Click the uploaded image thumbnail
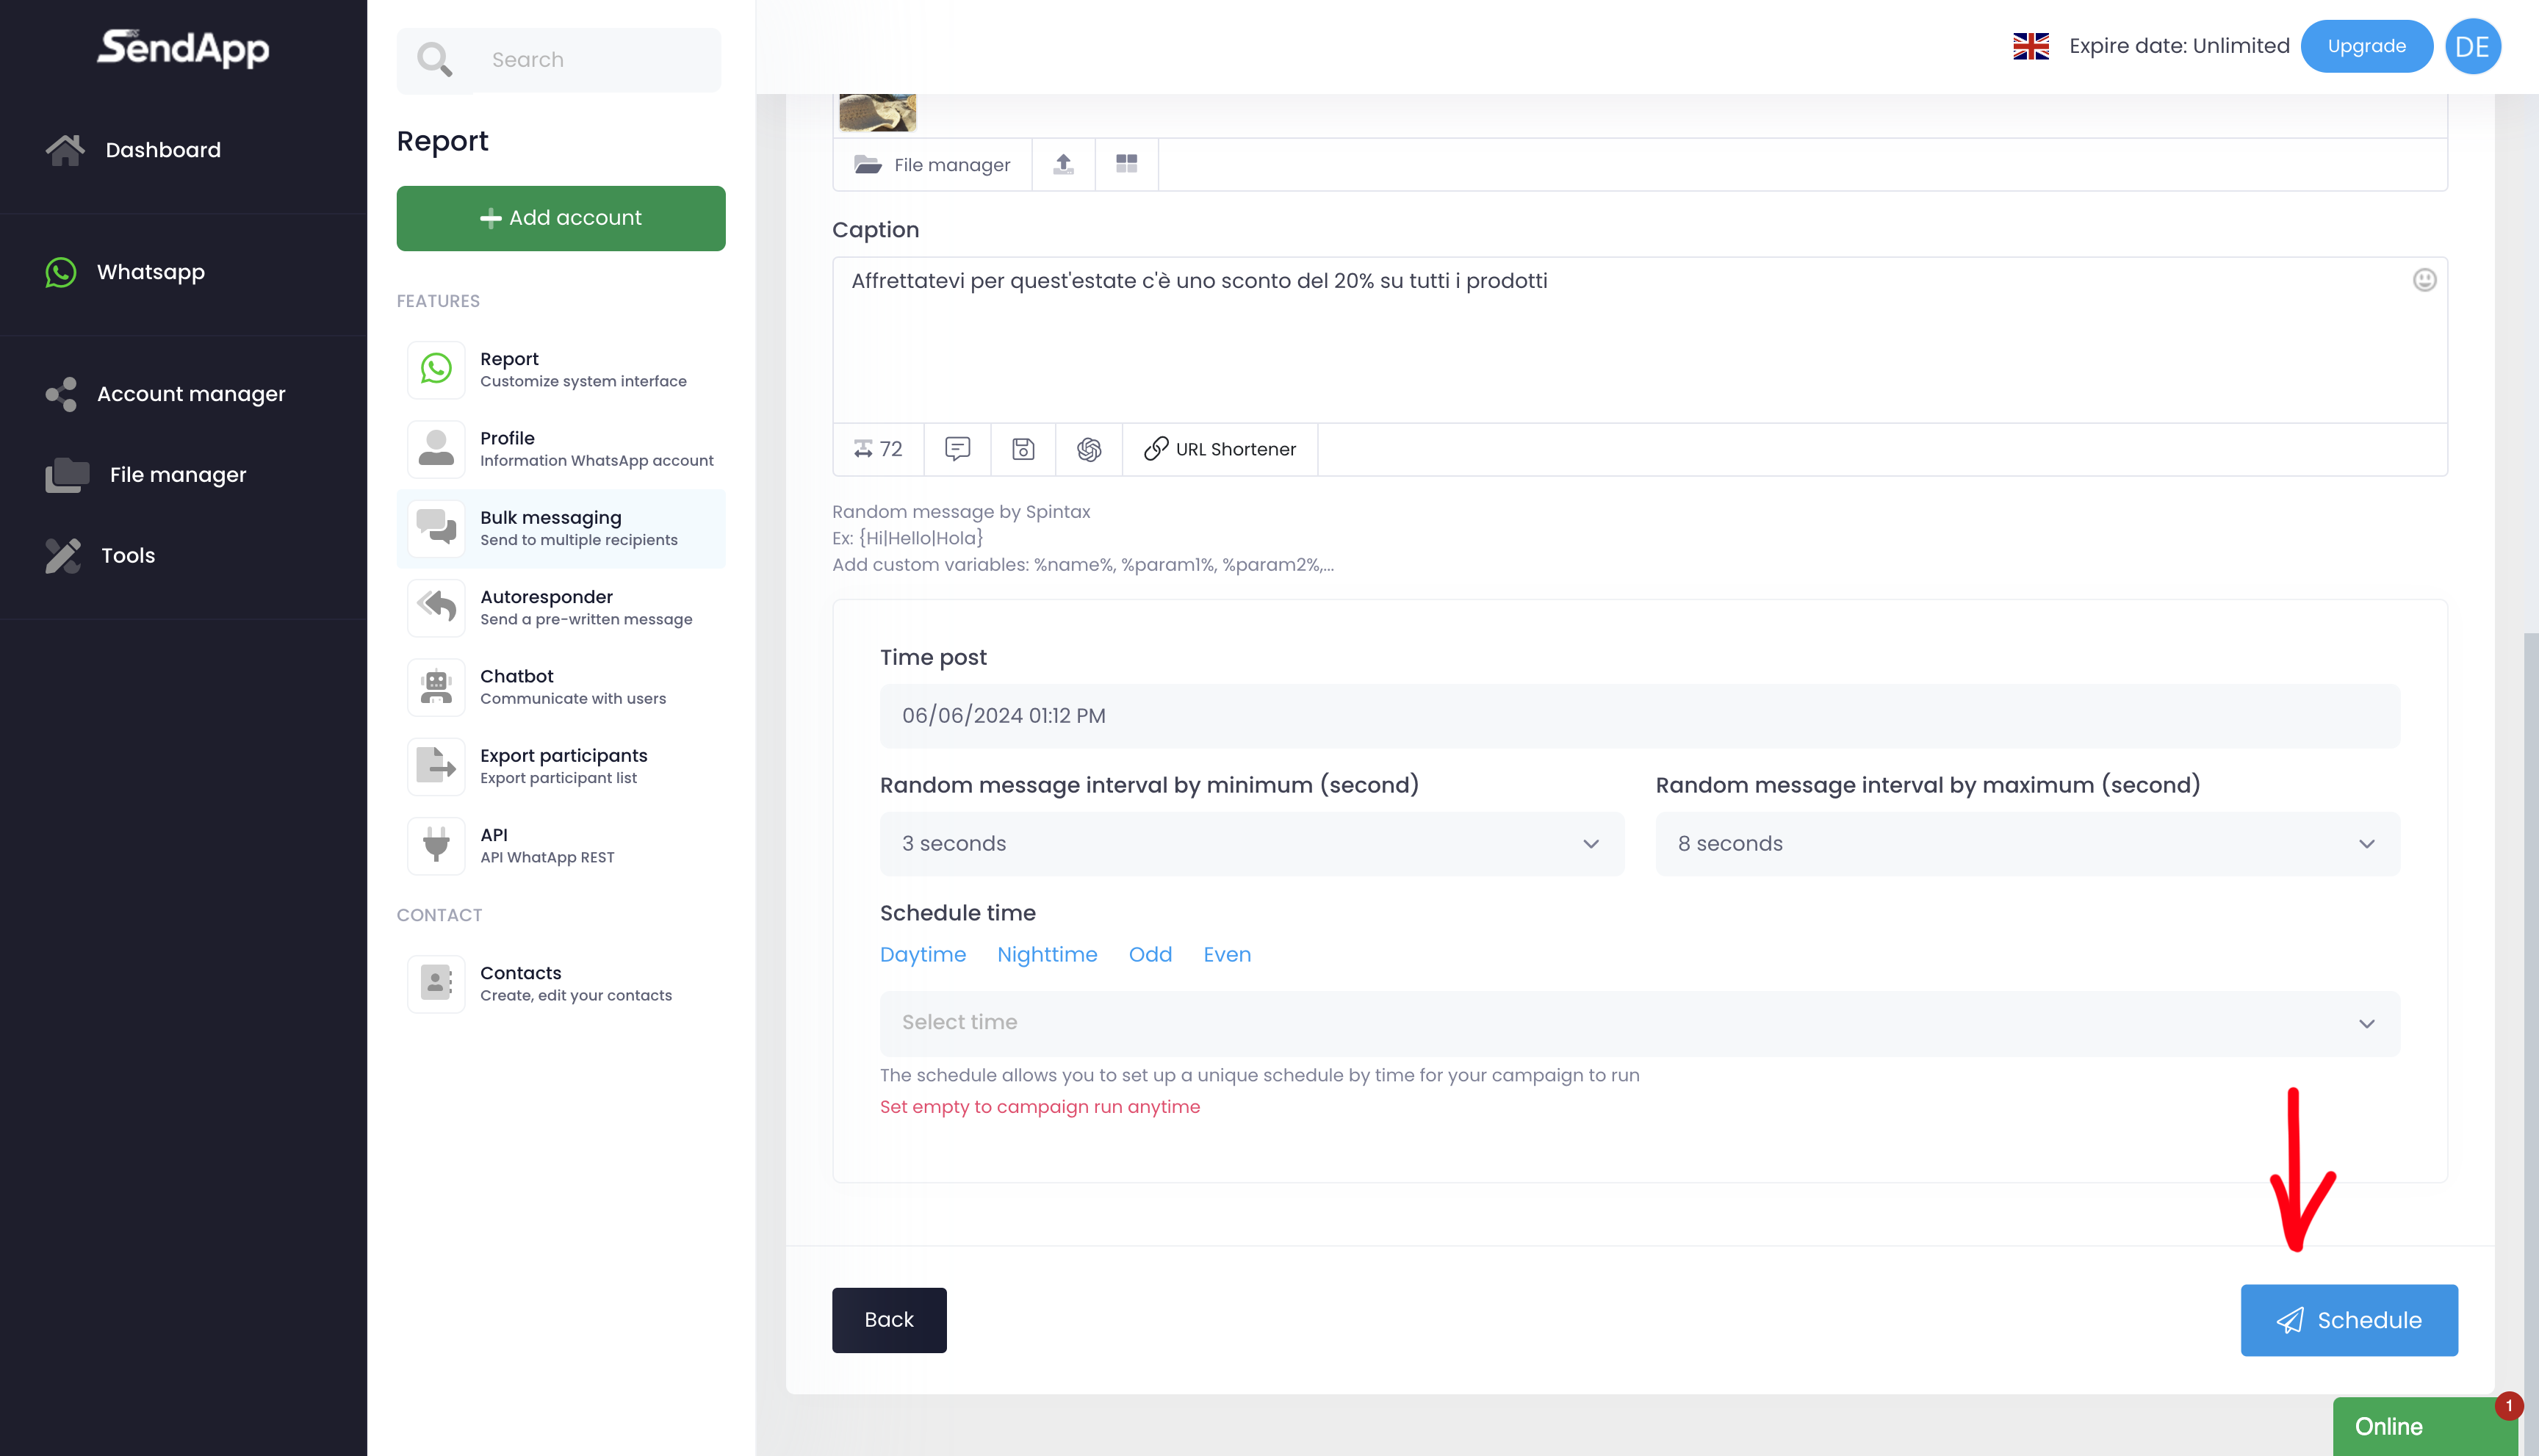The image size is (2539, 1456). (x=877, y=112)
